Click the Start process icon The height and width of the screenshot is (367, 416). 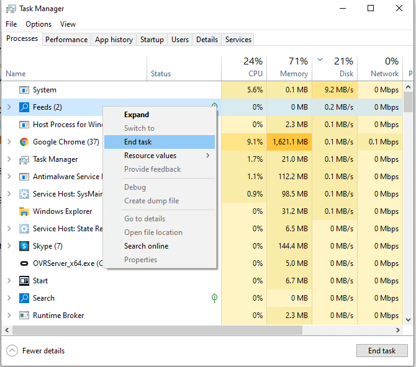coord(24,281)
